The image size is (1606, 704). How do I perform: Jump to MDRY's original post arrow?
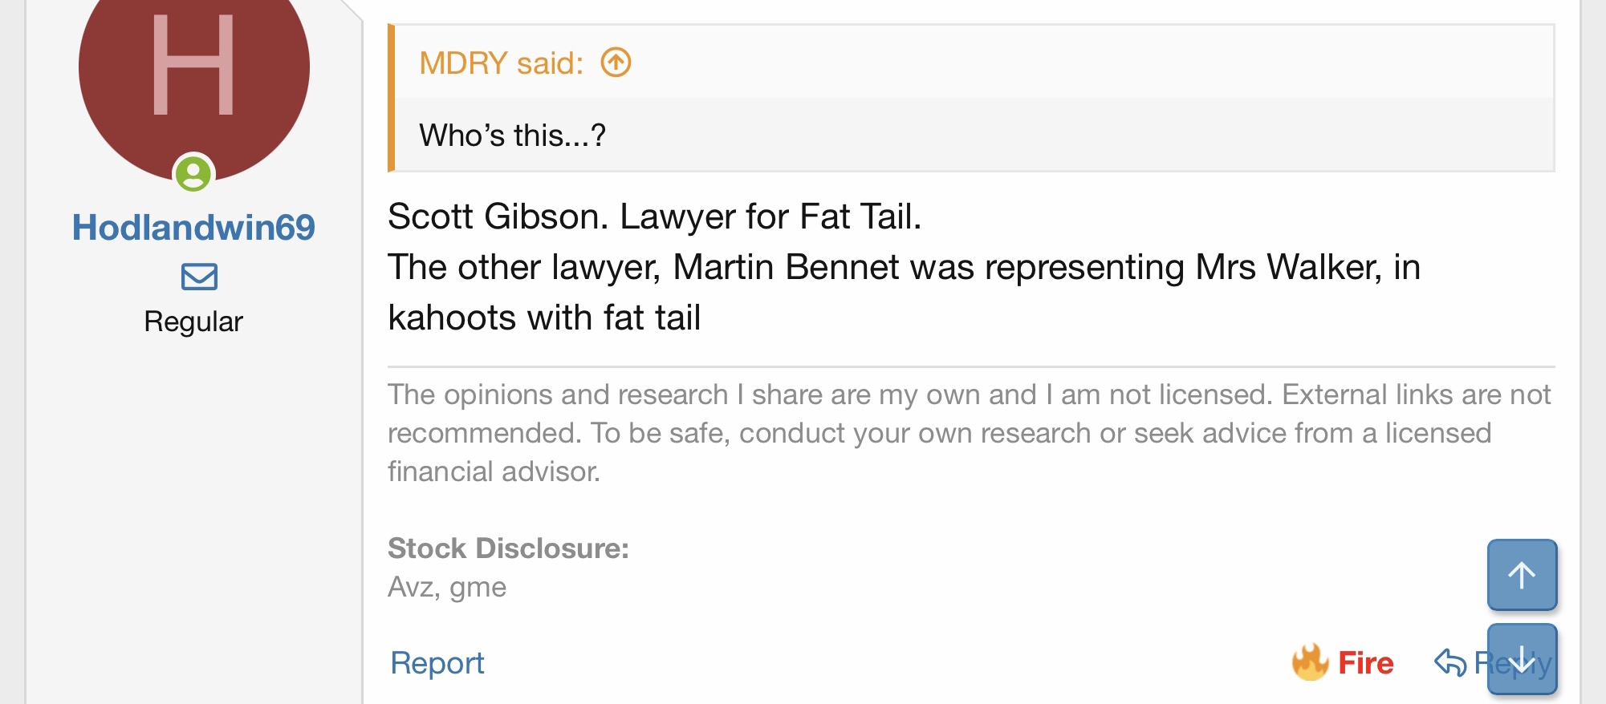tap(616, 63)
